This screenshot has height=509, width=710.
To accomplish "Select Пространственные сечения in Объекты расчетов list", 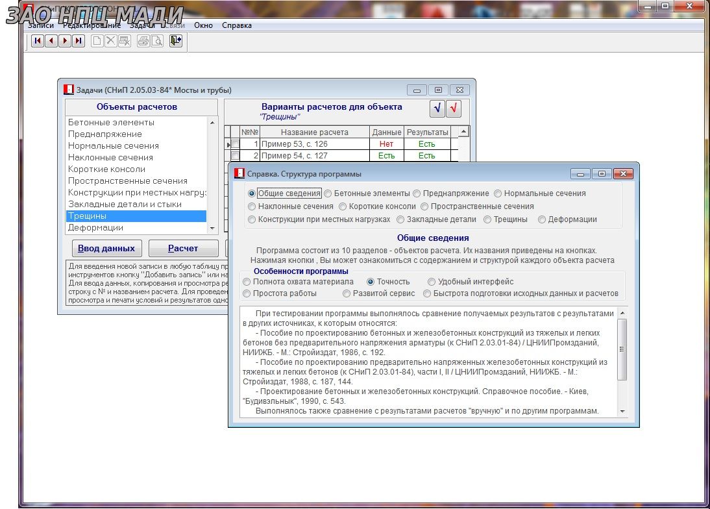I will [136, 181].
